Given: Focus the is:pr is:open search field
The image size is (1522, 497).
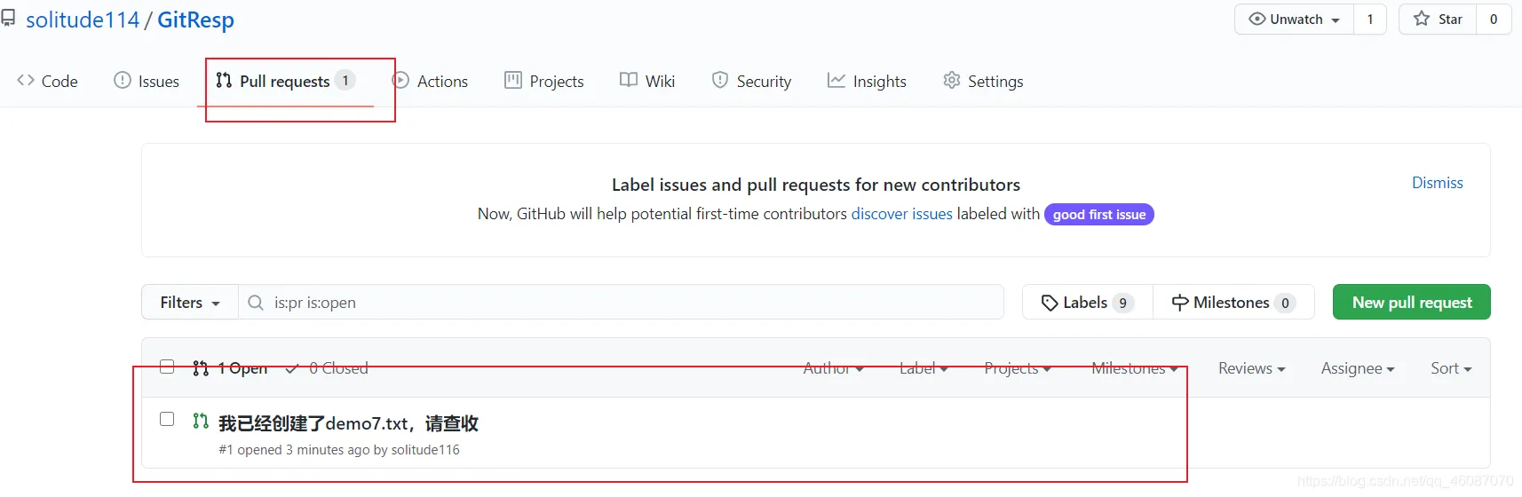Looking at the screenshot, I should (622, 303).
